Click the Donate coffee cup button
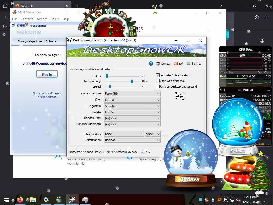This screenshot has width=273, height=205. (x=163, y=64)
